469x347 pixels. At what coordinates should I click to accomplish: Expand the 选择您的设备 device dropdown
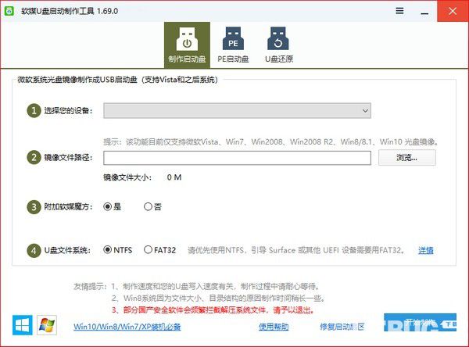point(237,111)
